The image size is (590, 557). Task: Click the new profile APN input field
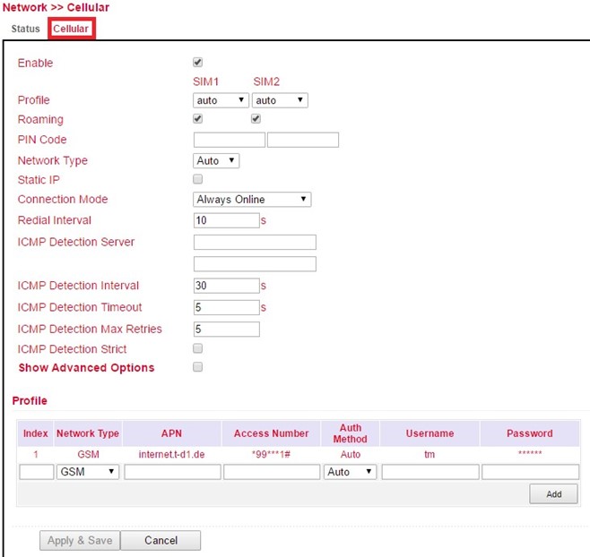(172, 472)
